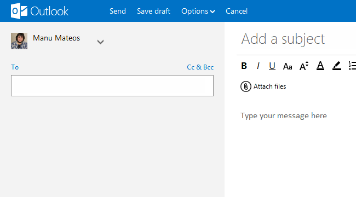Screen dimensions: 356x197
Task: Focus the To recipient input box
Action: (x=112, y=85)
